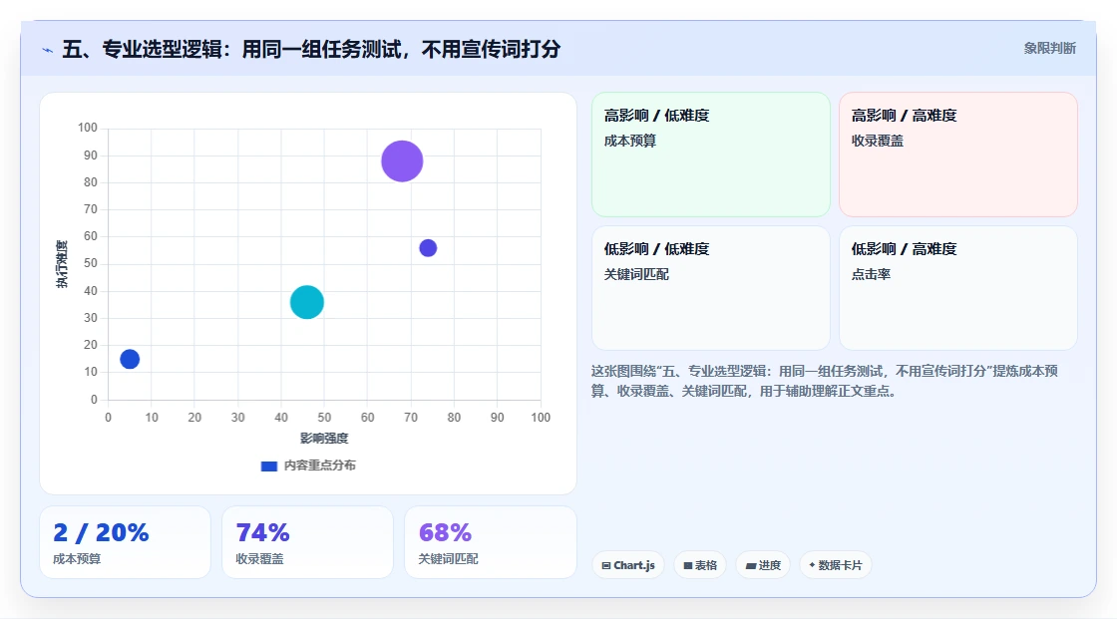The width and height of the screenshot is (1117, 619).
Task: Open the 低影响 / 高难度 quadrant card
Action: [958, 288]
